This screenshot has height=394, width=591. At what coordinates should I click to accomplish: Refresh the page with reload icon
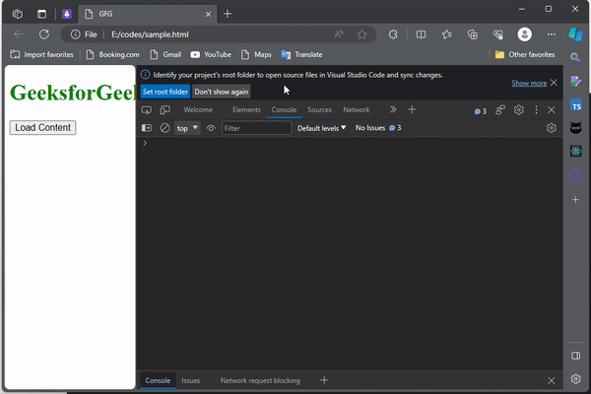(x=43, y=33)
